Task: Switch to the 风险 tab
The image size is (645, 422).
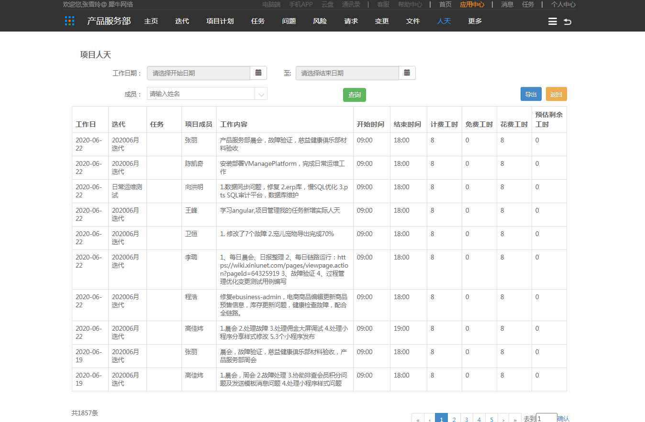Action: pyautogui.click(x=320, y=21)
